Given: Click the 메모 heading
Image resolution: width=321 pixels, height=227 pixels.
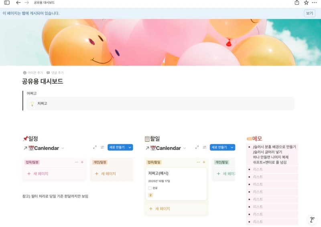Looking at the screenshot, I should pos(254,139).
